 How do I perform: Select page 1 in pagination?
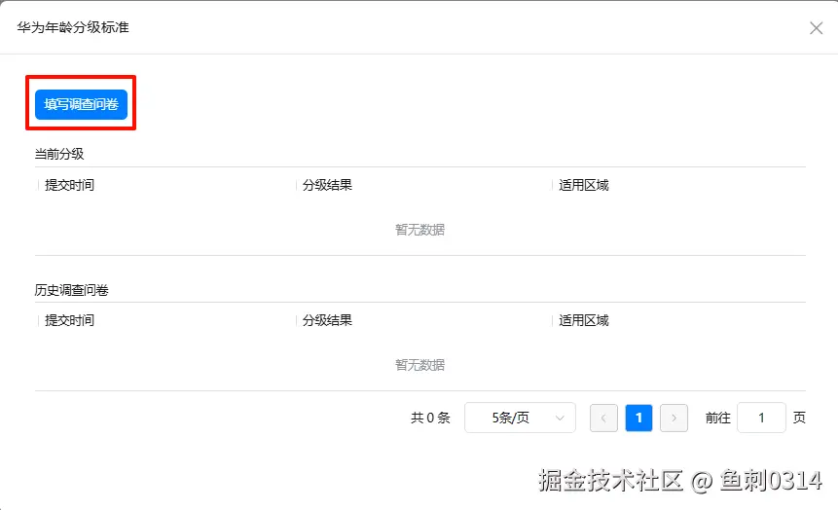(x=638, y=418)
